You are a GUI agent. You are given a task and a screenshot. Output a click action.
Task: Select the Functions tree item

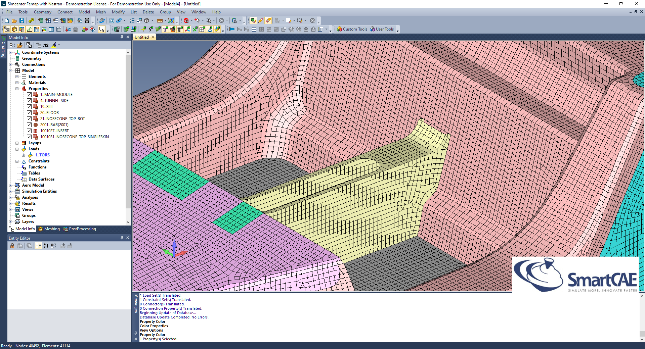[38, 167]
